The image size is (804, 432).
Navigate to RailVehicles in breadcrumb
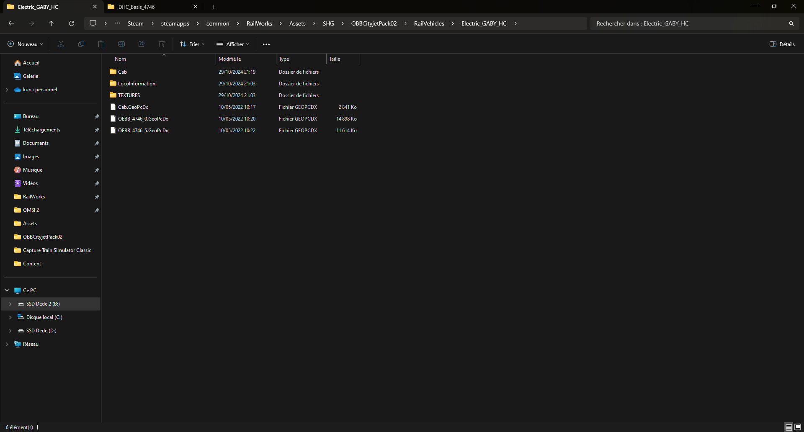click(429, 23)
